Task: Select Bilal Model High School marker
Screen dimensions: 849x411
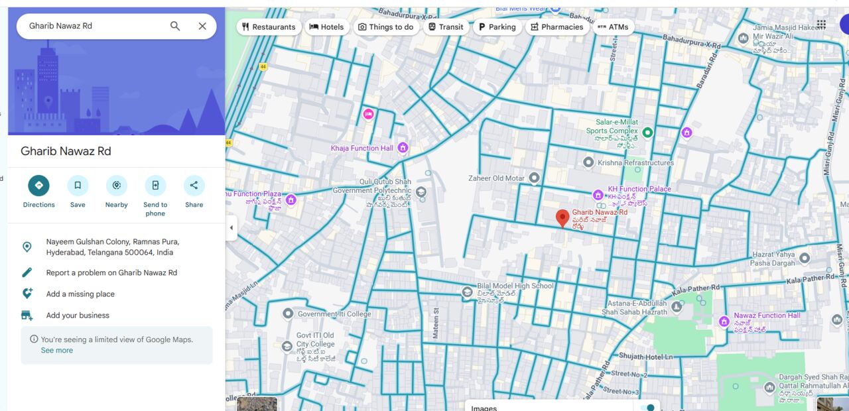Action: pyautogui.click(x=467, y=292)
